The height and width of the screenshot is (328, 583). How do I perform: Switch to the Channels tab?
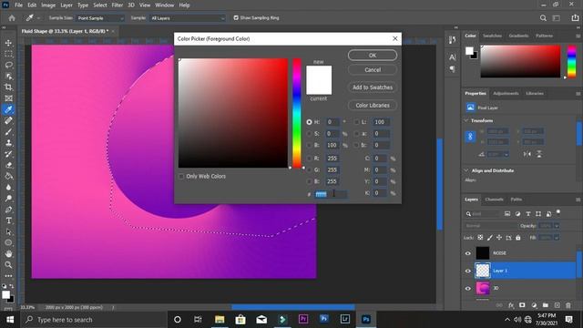pos(494,200)
